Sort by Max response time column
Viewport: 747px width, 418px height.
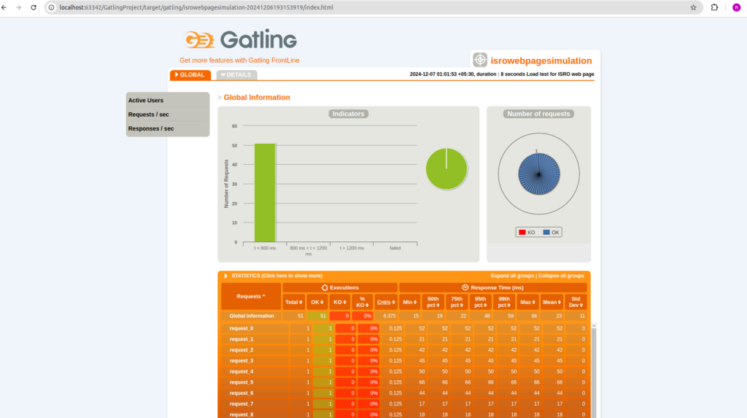(x=527, y=302)
